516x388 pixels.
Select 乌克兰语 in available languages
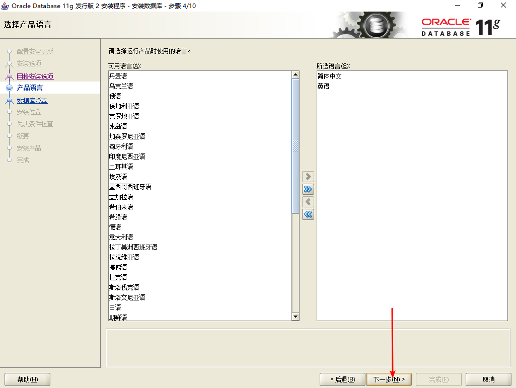click(x=200, y=86)
